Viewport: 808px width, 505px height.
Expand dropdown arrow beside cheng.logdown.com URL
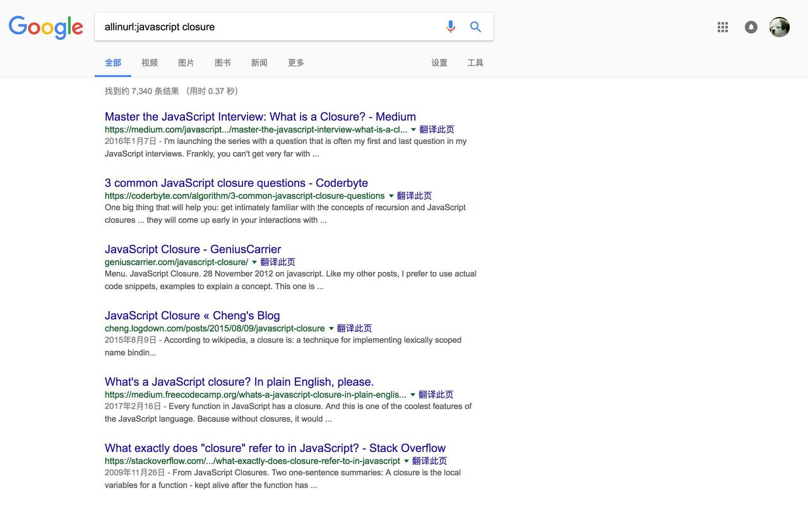coord(331,329)
